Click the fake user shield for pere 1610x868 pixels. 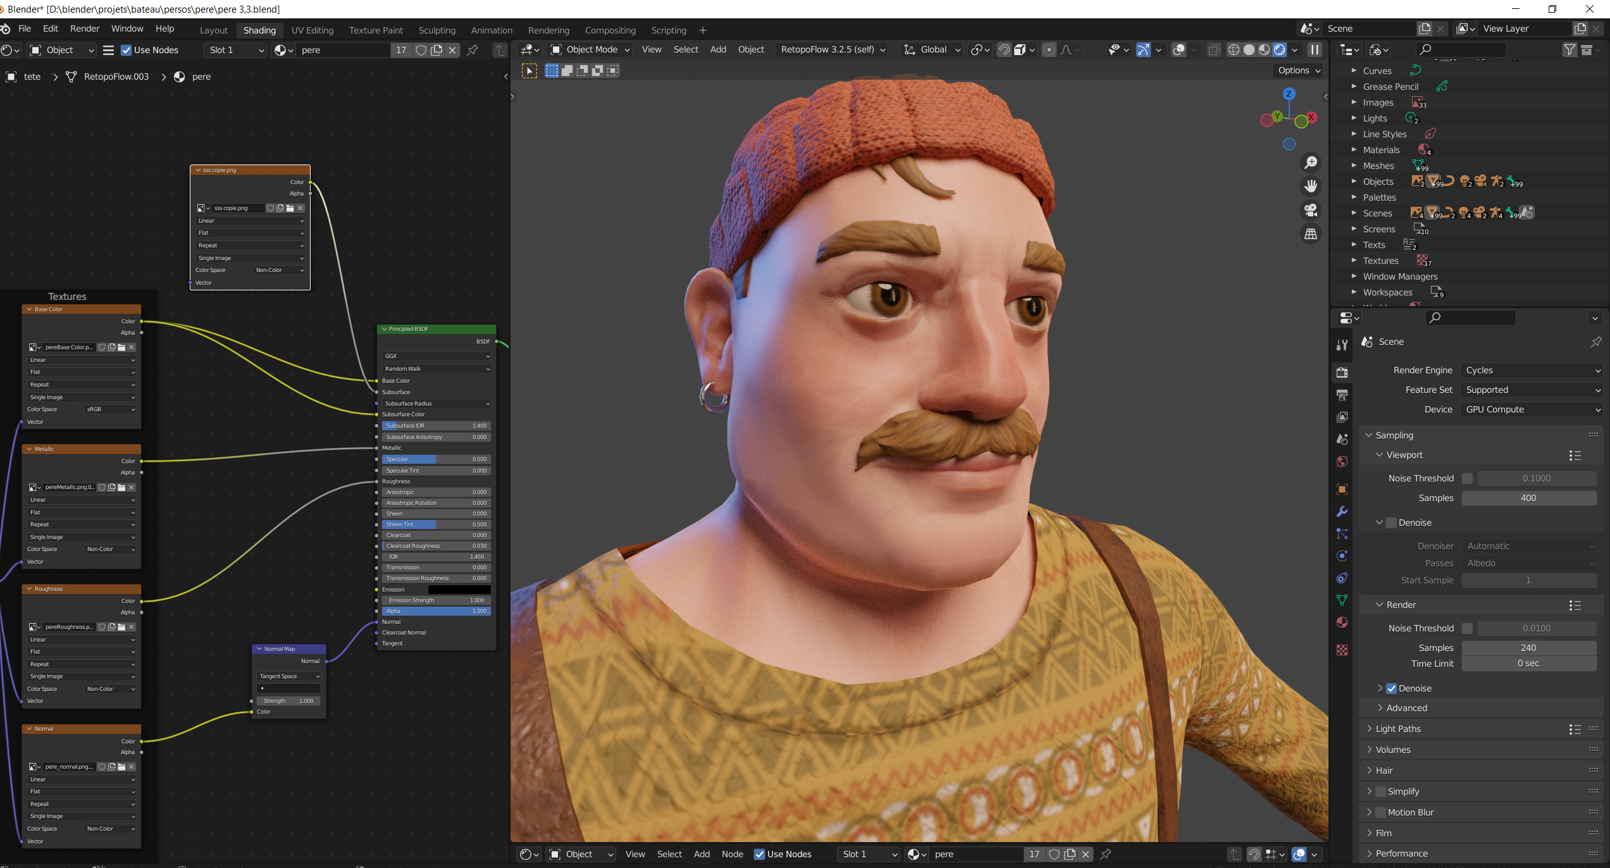(421, 50)
